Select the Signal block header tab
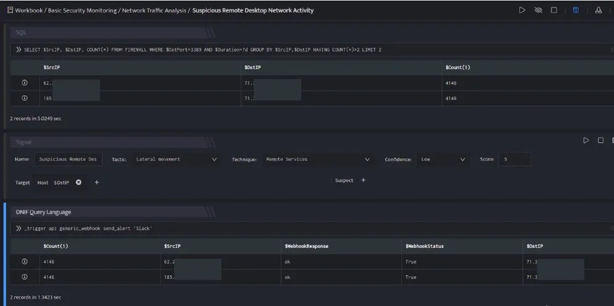The image size is (614, 306). (x=112, y=142)
